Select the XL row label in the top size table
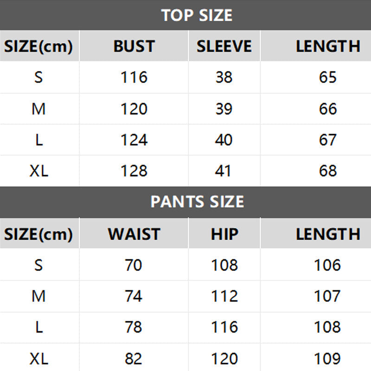371x371 pixels. pyautogui.click(x=38, y=171)
